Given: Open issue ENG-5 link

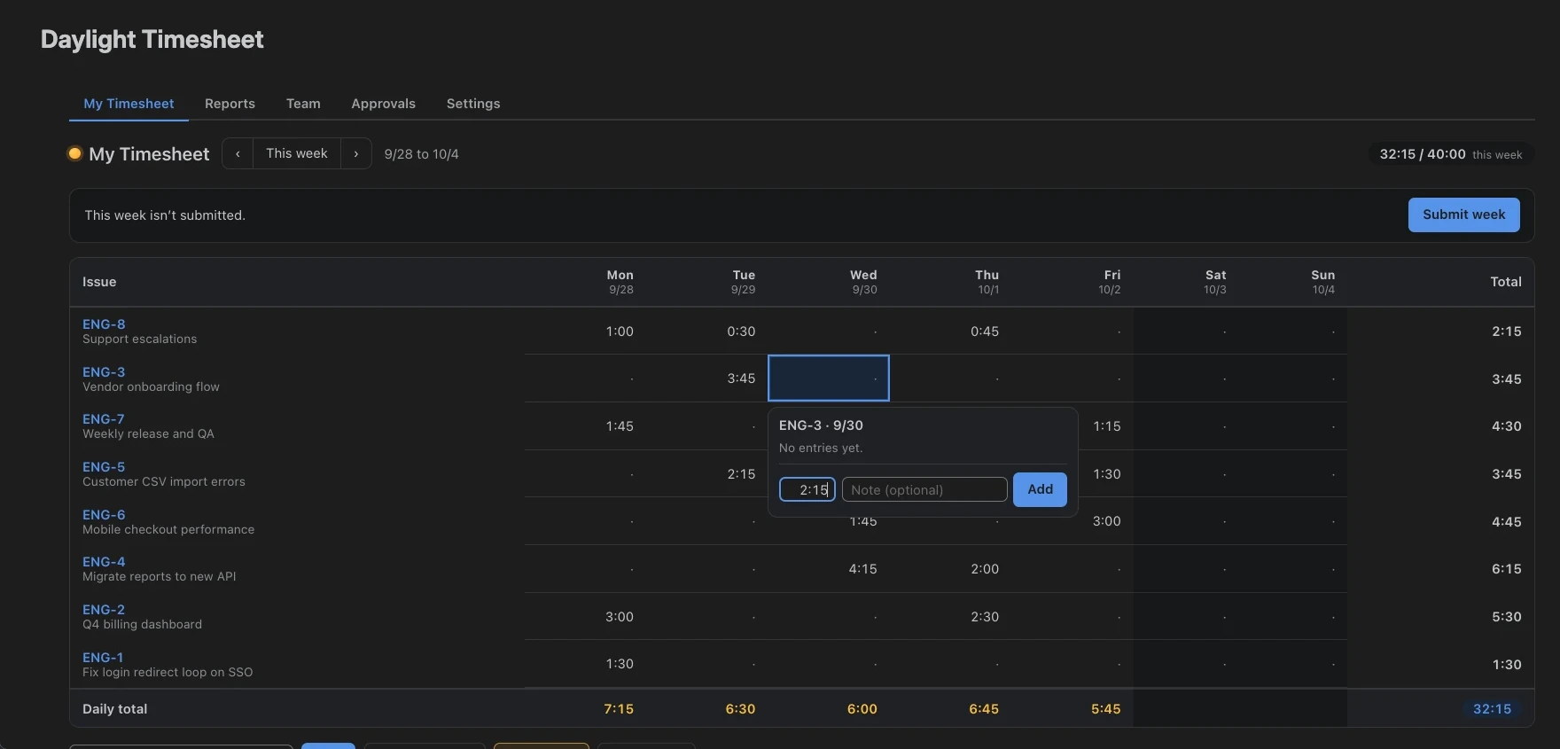Looking at the screenshot, I should coord(104,467).
